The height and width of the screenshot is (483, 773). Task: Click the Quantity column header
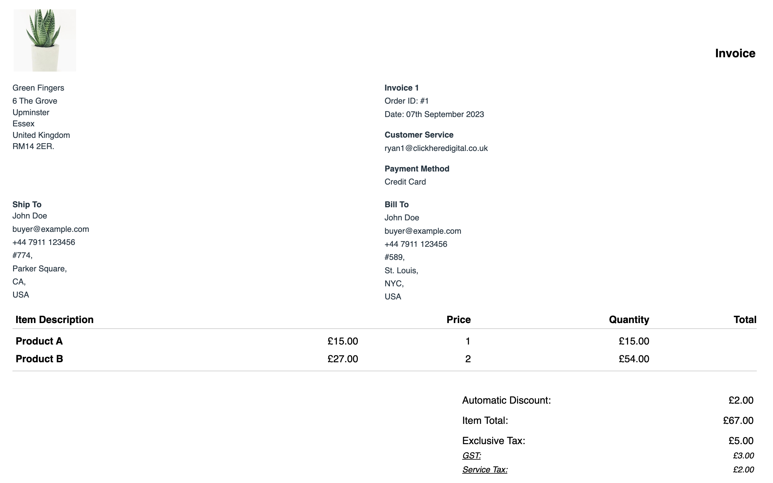629,319
